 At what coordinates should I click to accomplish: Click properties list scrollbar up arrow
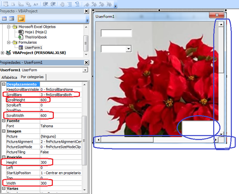[x=84, y=85]
